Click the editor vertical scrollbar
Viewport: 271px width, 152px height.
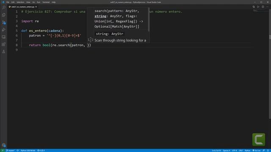270,64
